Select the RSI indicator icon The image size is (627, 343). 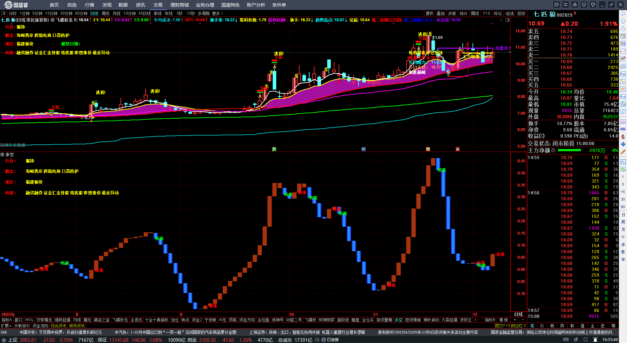623,129
